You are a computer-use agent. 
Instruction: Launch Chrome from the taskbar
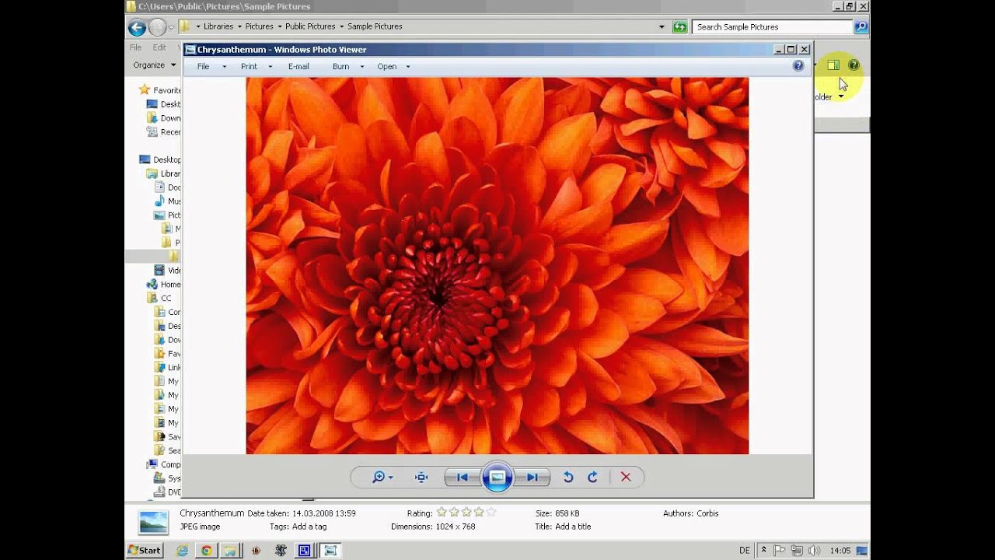point(206,550)
